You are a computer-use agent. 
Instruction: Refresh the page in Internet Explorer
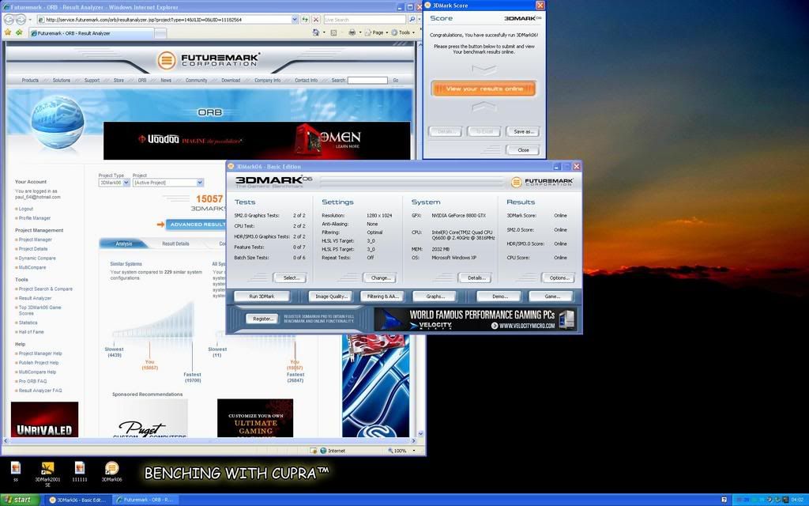pos(305,20)
